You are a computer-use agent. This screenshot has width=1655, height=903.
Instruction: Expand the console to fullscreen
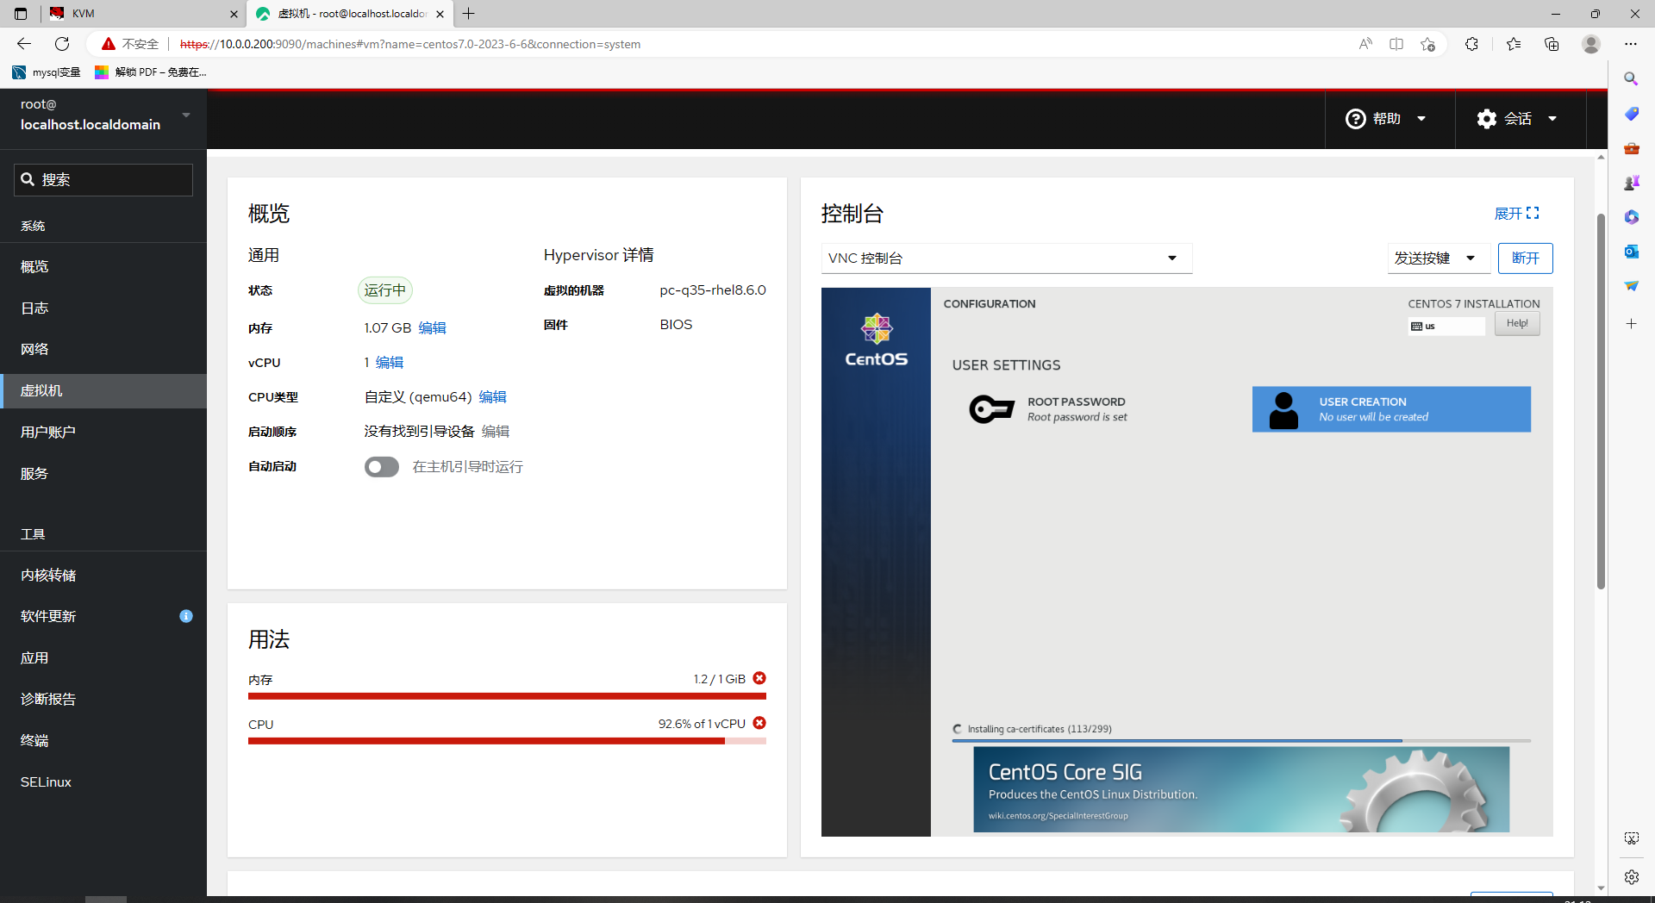click(1516, 214)
